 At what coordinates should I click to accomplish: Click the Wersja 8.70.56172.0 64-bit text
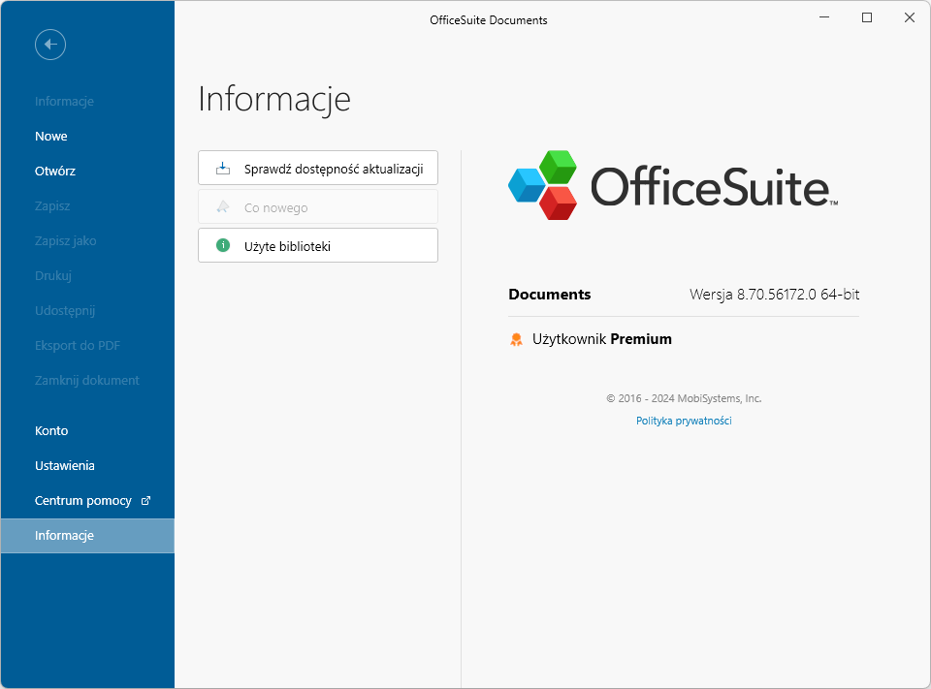pyautogui.click(x=774, y=295)
